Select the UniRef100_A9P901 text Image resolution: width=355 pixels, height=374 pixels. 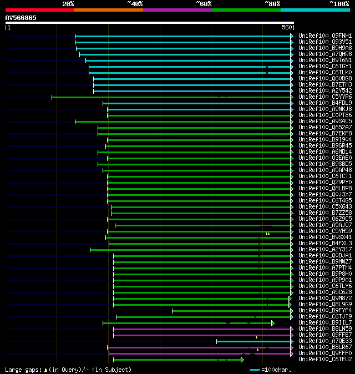[325, 280]
